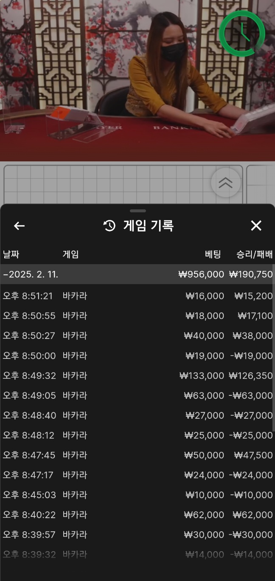This screenshot has width=275, height=581.
Task: Click the 베팅 column header
Action: click(213, 254)
